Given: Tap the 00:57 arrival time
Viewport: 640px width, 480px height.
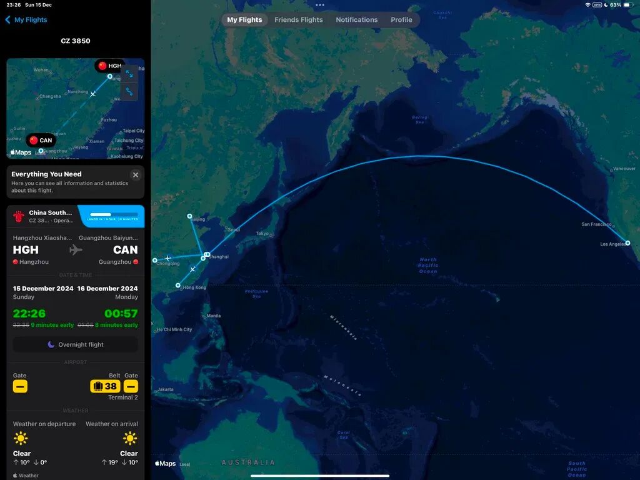Looking at the screenshot, I should coord(121,314).
